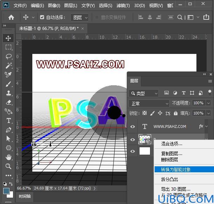Select the Eraser tool

(x=8, y=102)
